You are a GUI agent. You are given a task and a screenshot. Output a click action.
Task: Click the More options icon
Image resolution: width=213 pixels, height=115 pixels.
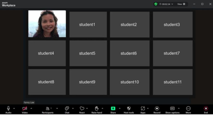188,109
